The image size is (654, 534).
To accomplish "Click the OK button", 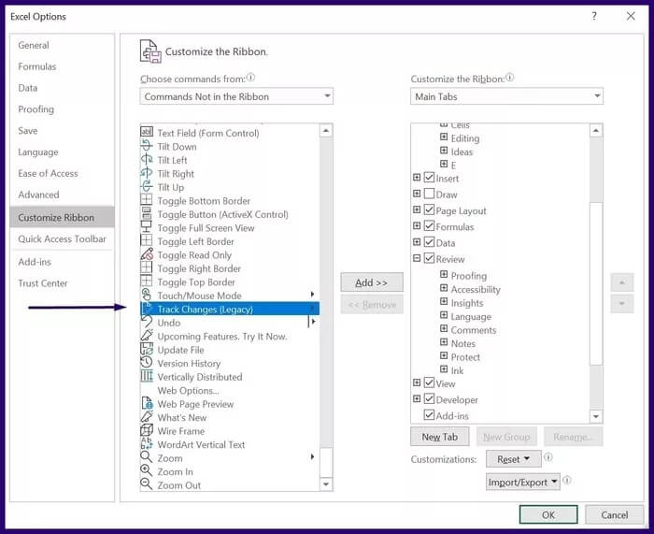I will click(x=548, y=514).
